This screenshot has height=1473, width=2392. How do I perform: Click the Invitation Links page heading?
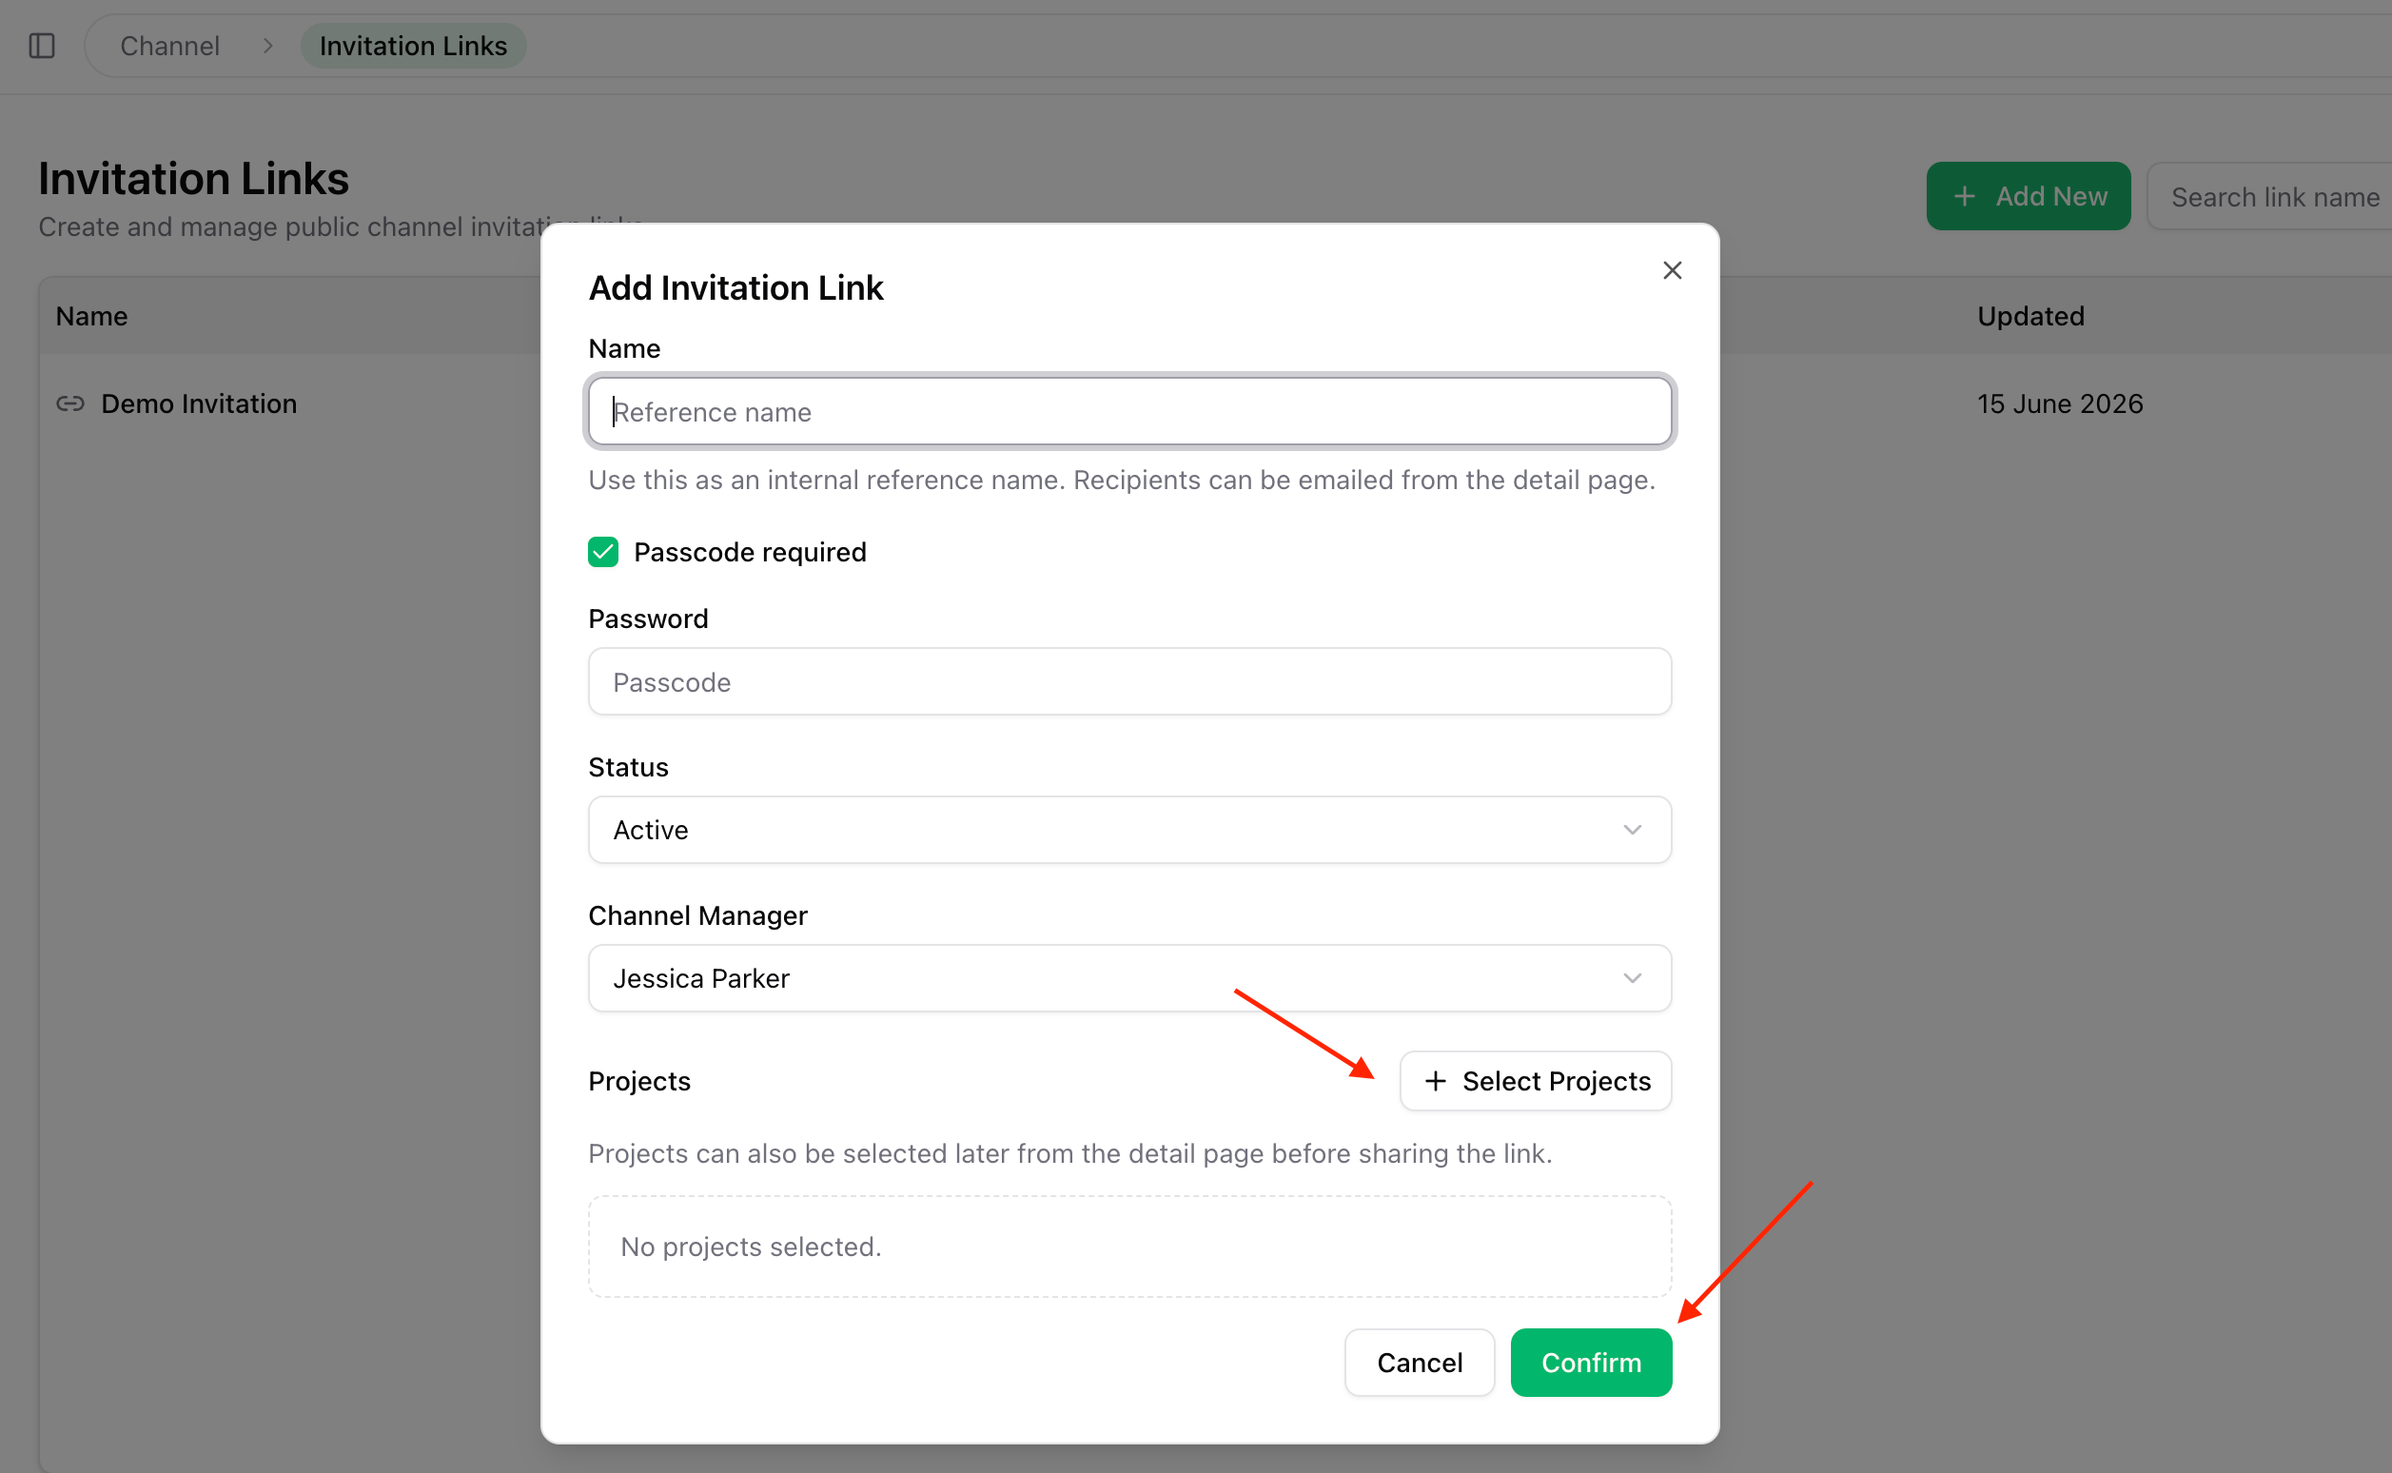(193, 178)
